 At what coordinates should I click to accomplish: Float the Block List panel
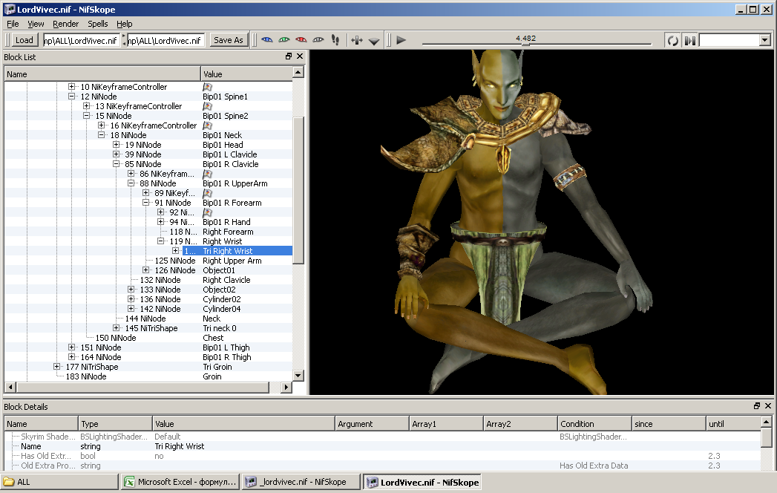pos(289,57)
